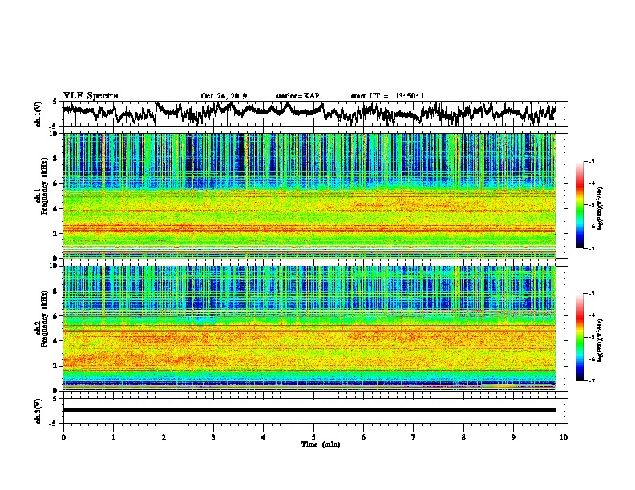Click the "station=KAP" header label
This screenshot has width=635, height=490.
297,96
